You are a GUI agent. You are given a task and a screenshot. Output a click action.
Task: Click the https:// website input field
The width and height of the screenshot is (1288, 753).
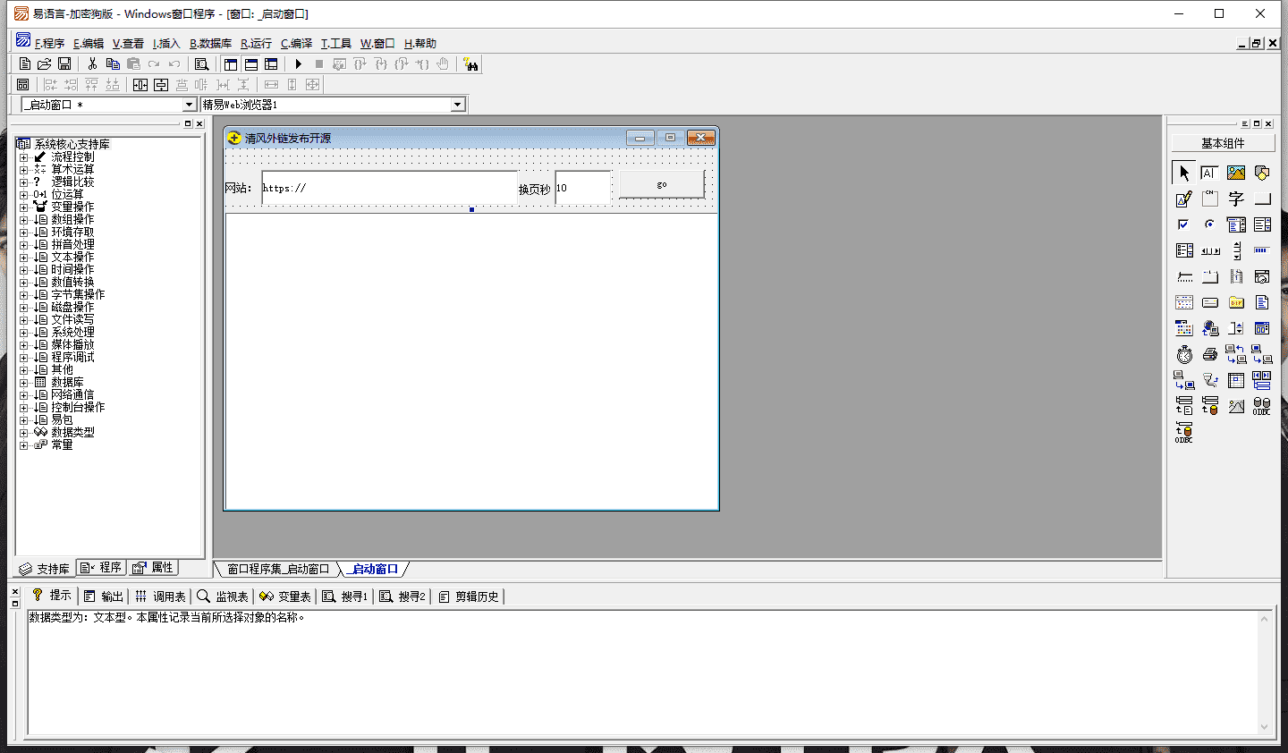pyautogui.click(x=389, y=188)
